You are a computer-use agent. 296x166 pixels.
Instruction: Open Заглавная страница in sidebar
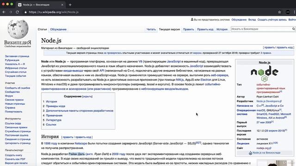(x=17, y=56)
